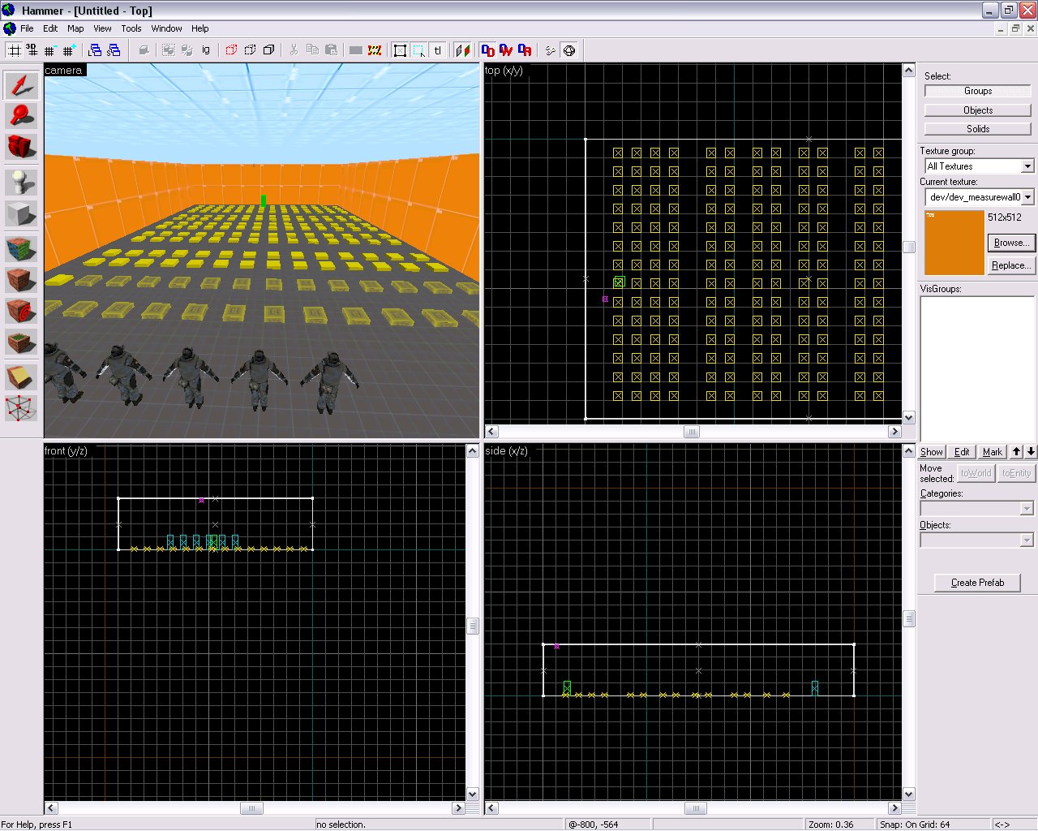
Task: Toggle the 3D grid display
Action: pyautogui.click(x=32, y=50)
